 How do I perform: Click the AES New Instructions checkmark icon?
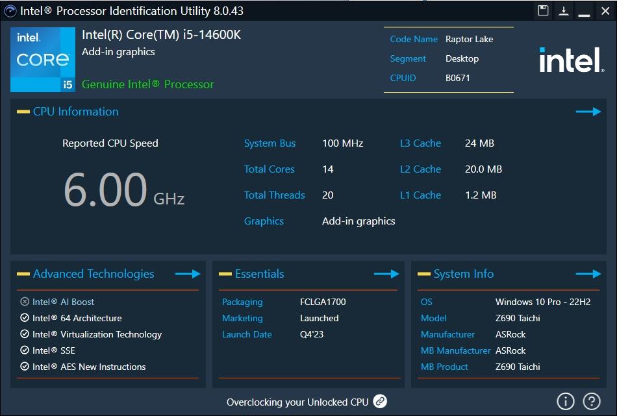pos(25,367)
